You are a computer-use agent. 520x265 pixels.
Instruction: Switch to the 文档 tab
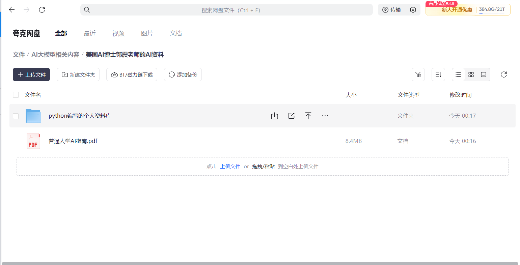(x=176, y=33)
